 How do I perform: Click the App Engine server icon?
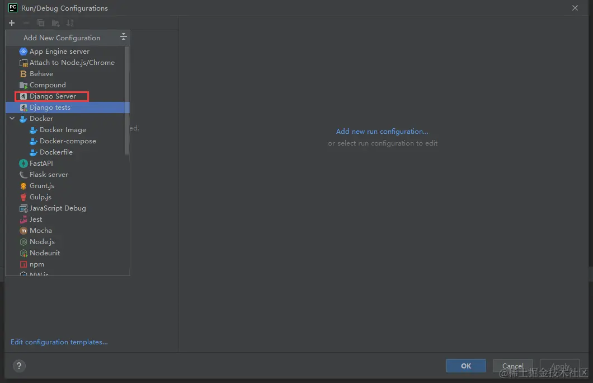[23, 52]
